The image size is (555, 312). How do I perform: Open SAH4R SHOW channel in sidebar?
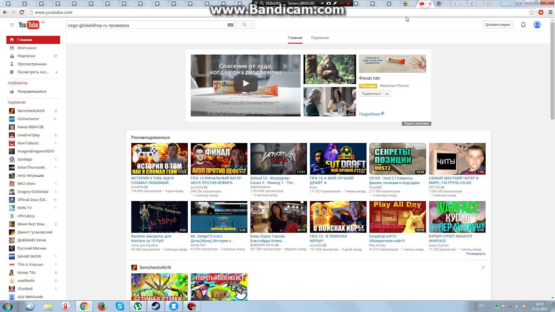[x=33, y=257]
